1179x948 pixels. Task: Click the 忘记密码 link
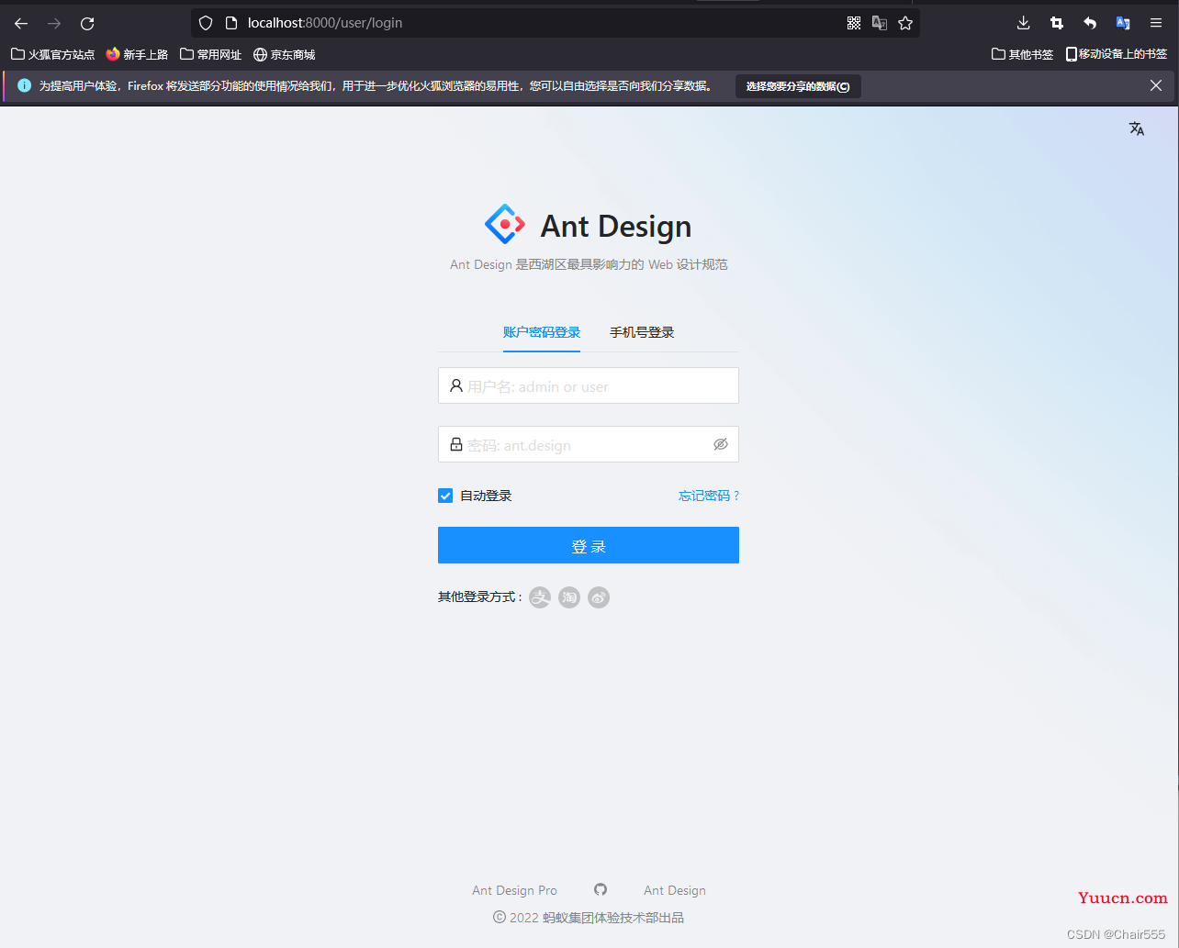point(709,496)
